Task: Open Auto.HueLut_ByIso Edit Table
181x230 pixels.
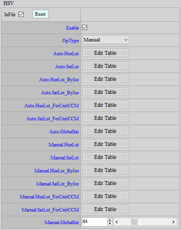Action: [106, 79]
